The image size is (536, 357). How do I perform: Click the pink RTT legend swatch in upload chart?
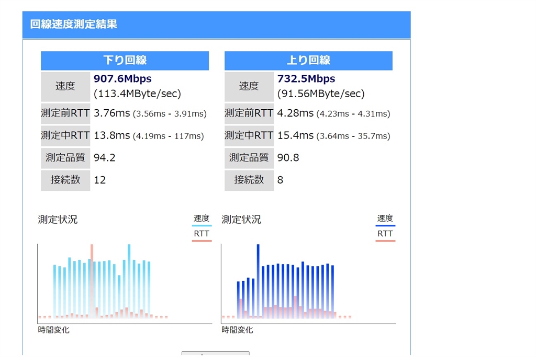click(385, 241)
